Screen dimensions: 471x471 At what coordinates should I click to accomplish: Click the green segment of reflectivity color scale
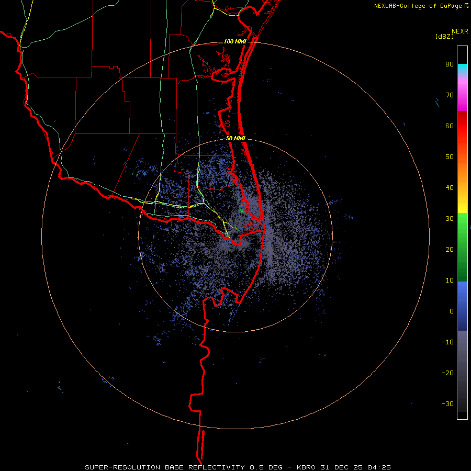[x=462, y=247]
